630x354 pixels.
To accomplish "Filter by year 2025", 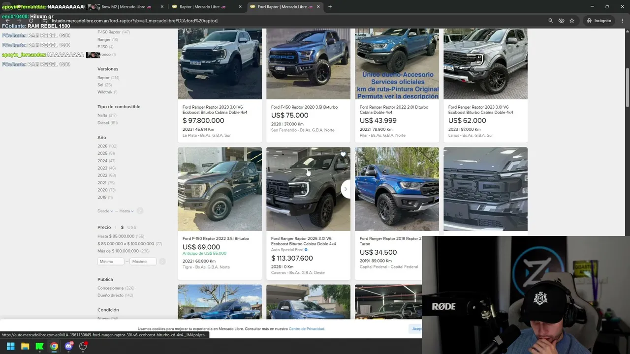I will pos(102,153).
